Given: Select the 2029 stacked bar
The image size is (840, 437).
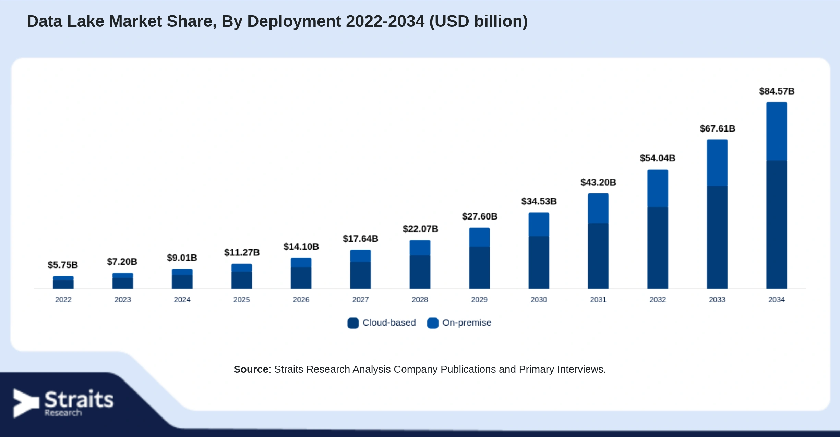Looking at the screenshot, I should [479, 259].
